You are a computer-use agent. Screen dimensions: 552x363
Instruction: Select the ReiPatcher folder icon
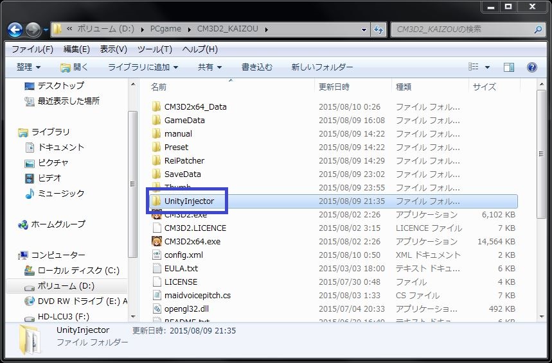156,160
